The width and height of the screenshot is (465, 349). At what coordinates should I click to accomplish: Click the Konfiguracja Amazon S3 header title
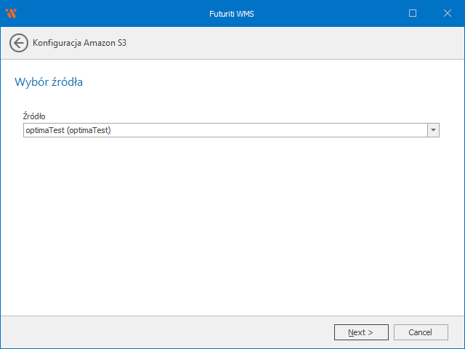80,43
